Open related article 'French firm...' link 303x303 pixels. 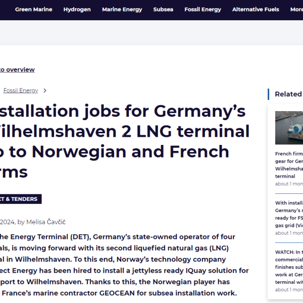coord(289,165)
